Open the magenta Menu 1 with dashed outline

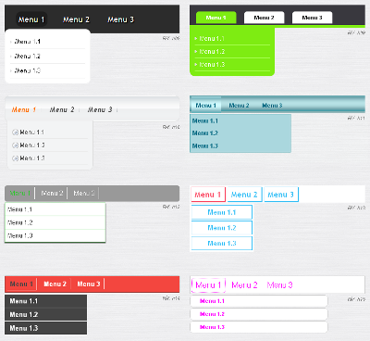point(208,285)
